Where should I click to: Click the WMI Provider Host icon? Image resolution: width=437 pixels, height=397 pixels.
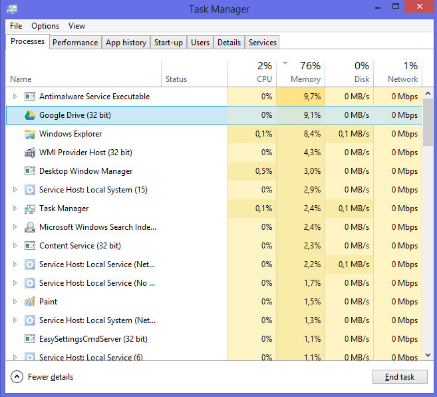tap(30, 153)
